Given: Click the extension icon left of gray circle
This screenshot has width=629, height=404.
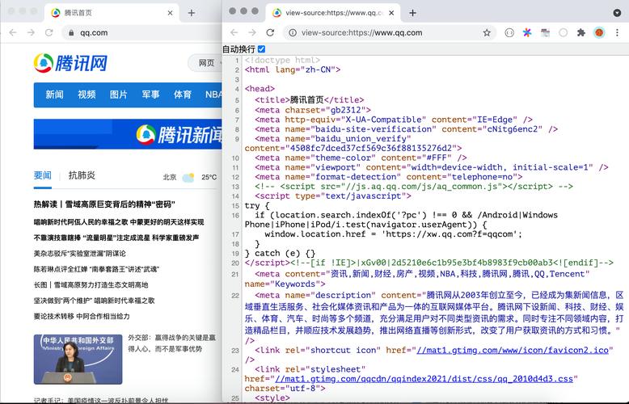Looking at the screenshot, I should coord(545,33).
